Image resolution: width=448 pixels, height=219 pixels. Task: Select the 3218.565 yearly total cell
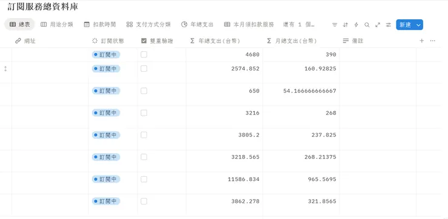click(225, 161)
